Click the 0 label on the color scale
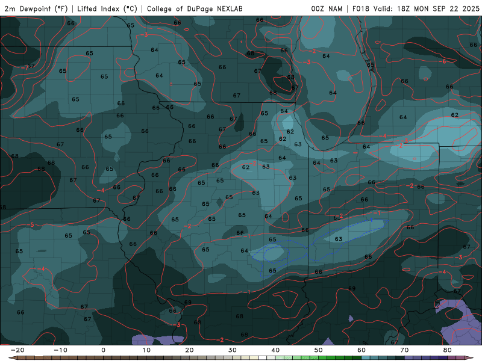 [x=103, y=350]
